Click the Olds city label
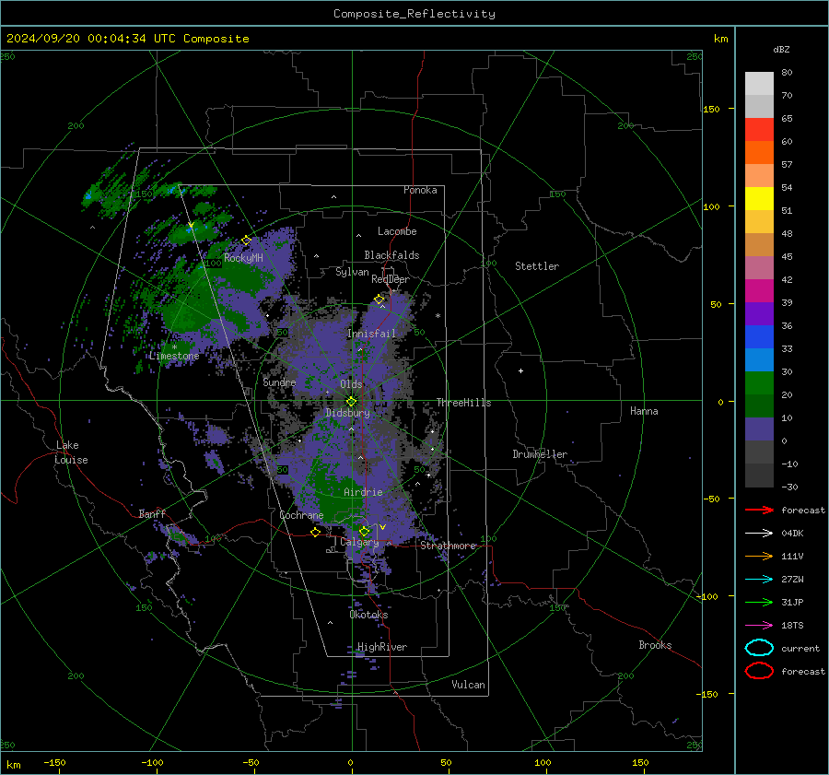The width and height of the screenshot is (829, 775). [351, 384]
